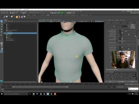Click the Maya icon on the taskbar
The image size is (139, 104).
point(48,94)
